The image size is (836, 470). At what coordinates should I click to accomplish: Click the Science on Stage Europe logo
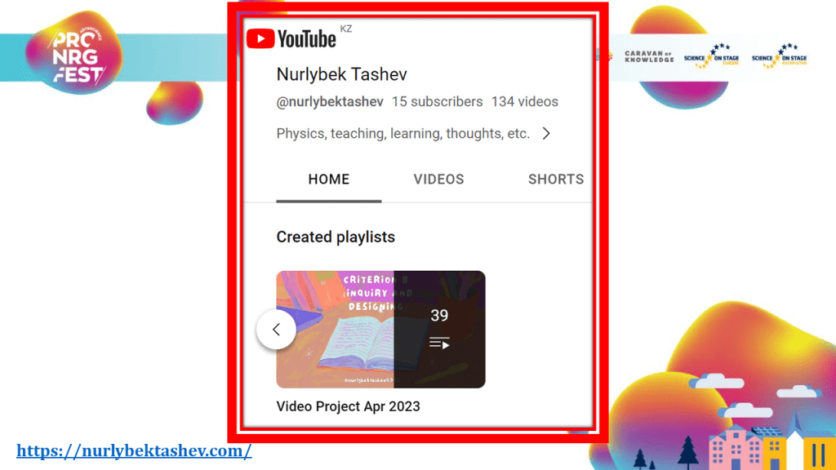pyautogui.click(x=711, y=57)
